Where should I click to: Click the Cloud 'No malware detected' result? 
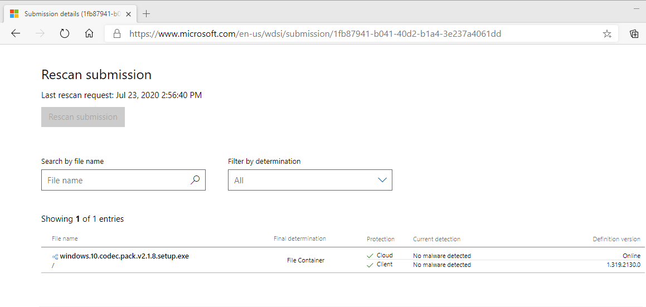click(441, 256)
